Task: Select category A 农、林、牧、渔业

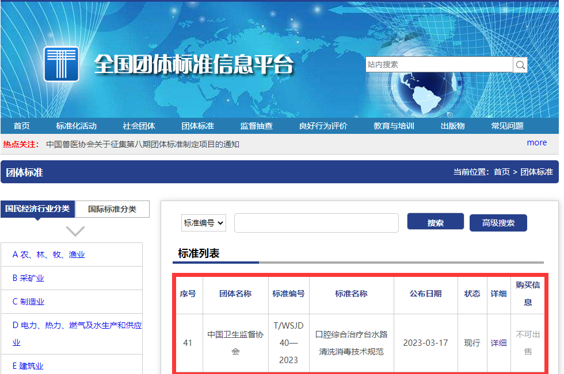Action: [x=48, y=255]
